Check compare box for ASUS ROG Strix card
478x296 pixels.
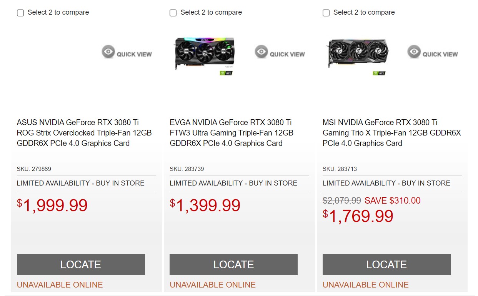pyautogui.click(x=20, y=13)
